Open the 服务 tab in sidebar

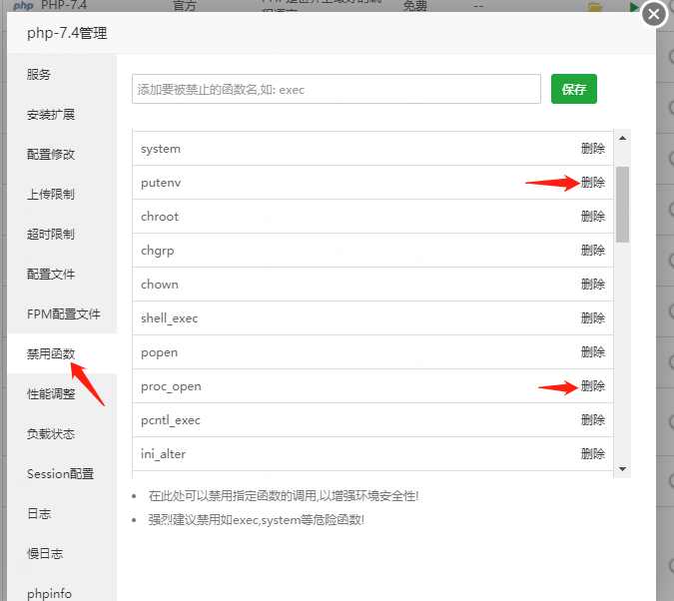pos(39,75)
